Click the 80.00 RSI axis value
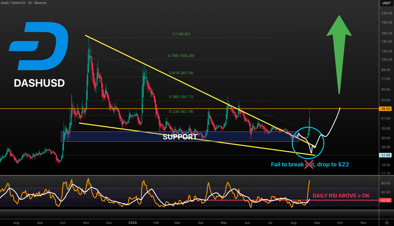This screenshot has width=394, height=226. (386, 183)
